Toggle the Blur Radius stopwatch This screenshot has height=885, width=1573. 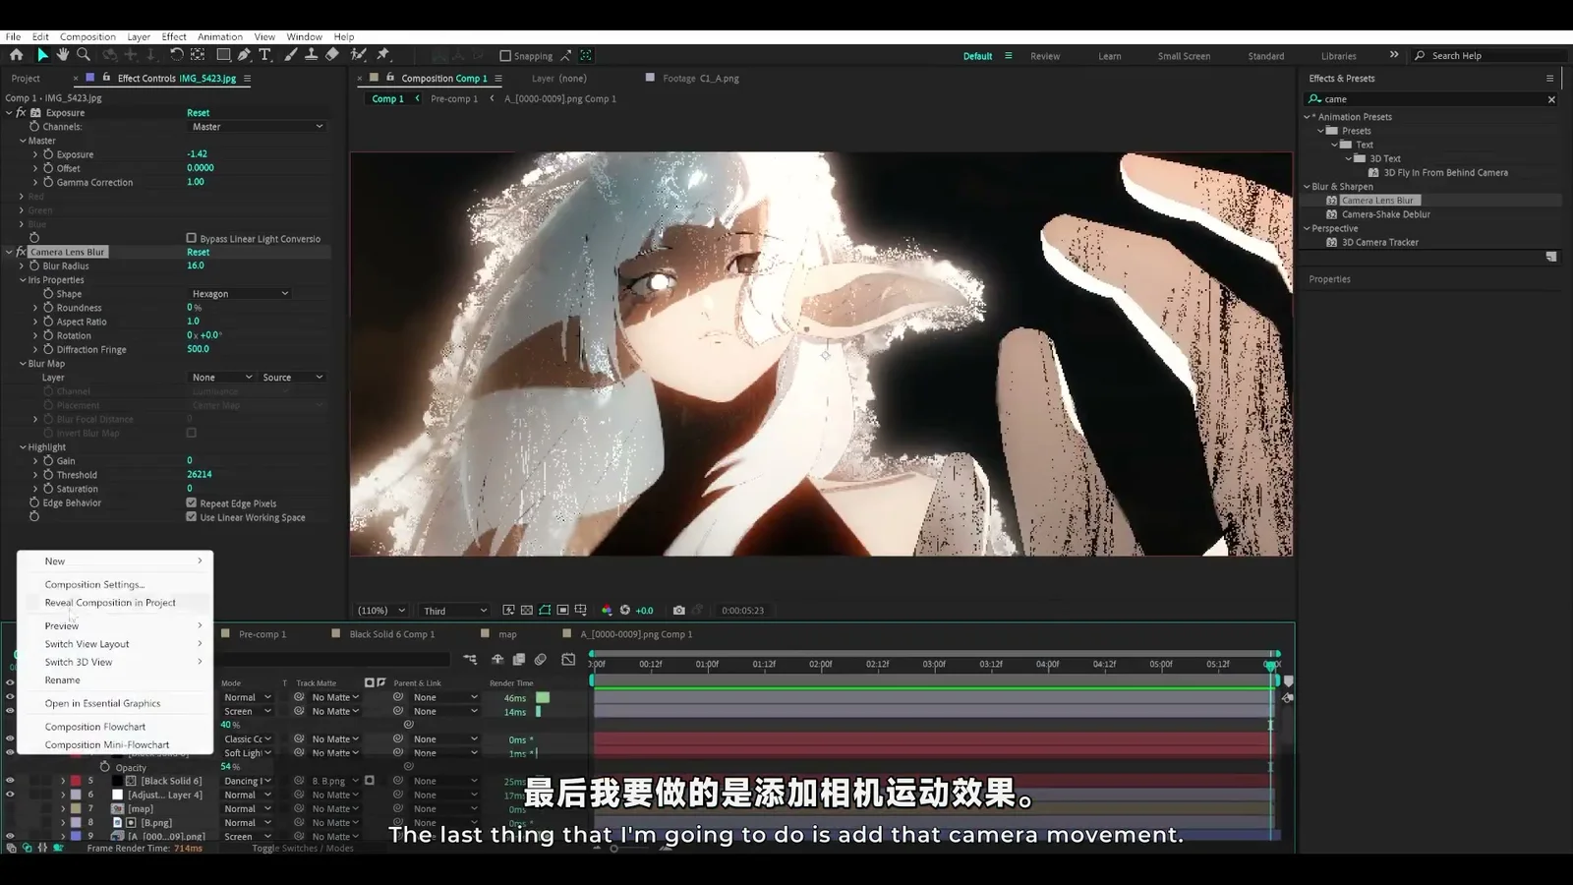point(34,266)
